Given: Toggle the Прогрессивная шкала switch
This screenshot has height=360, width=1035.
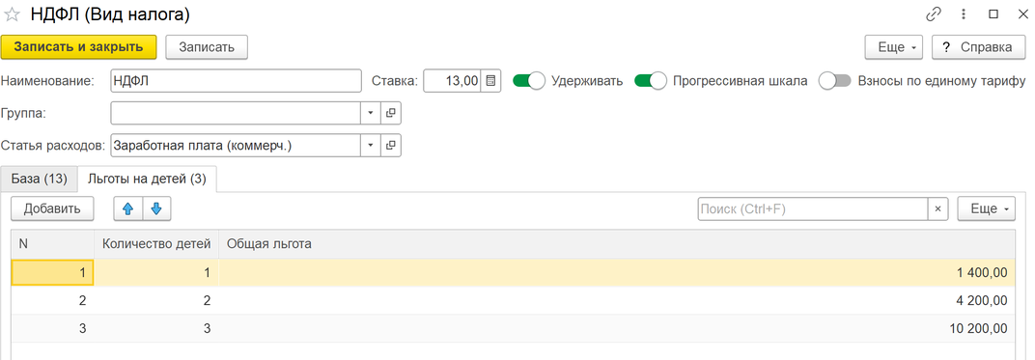Looking at the screenshot, I should (x=650, y=81).
